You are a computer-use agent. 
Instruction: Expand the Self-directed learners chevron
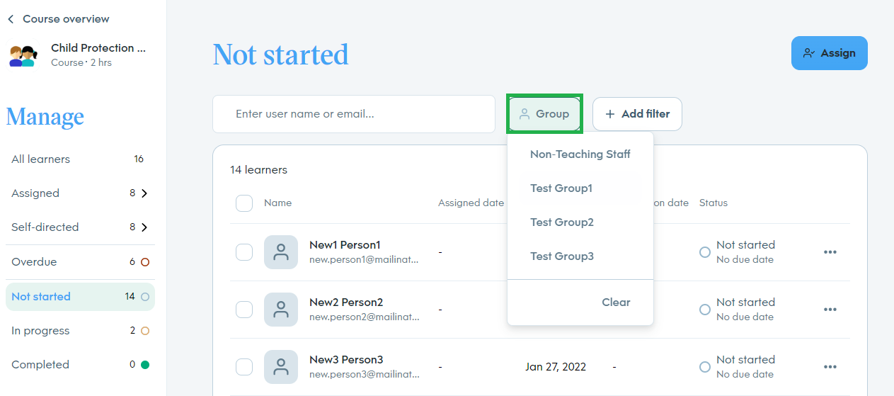point(144,227)
